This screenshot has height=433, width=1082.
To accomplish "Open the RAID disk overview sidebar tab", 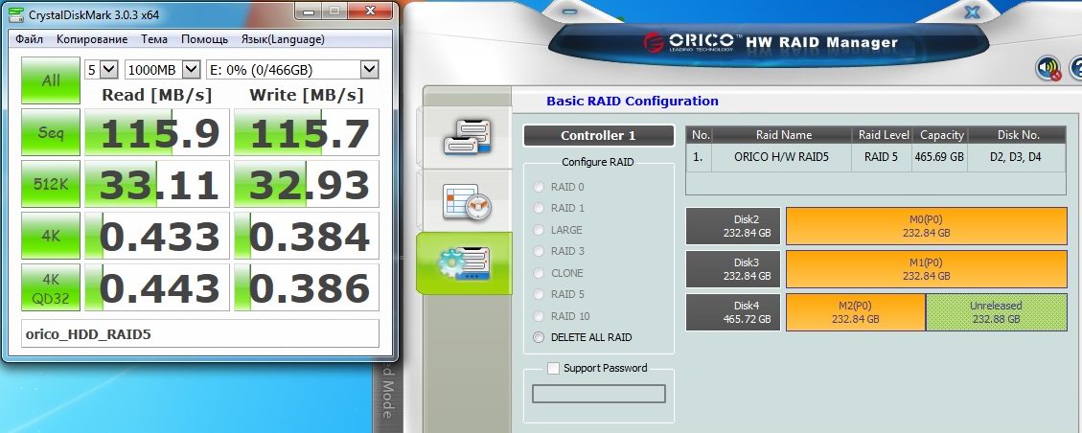I will pyautogui.click(x=466, y=137).
